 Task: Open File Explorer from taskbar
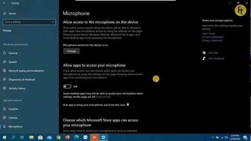click(31, 137)
